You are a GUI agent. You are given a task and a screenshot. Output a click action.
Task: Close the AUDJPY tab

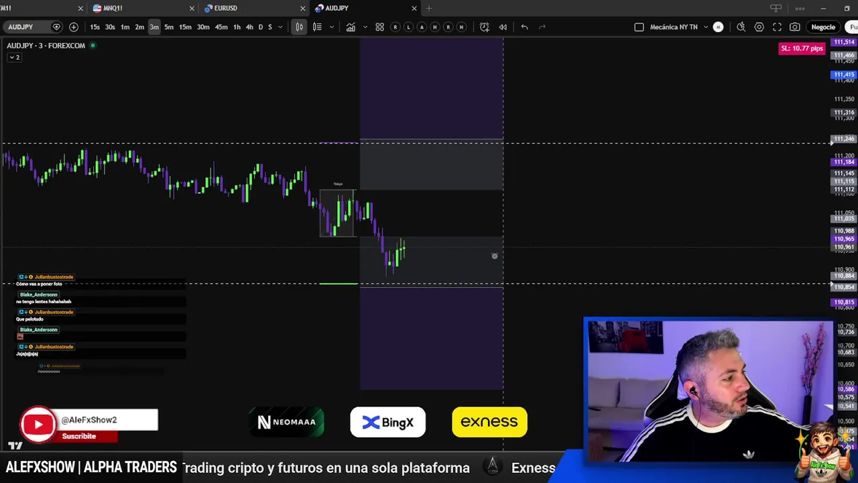pyautogui.click(x=414, y=8)
